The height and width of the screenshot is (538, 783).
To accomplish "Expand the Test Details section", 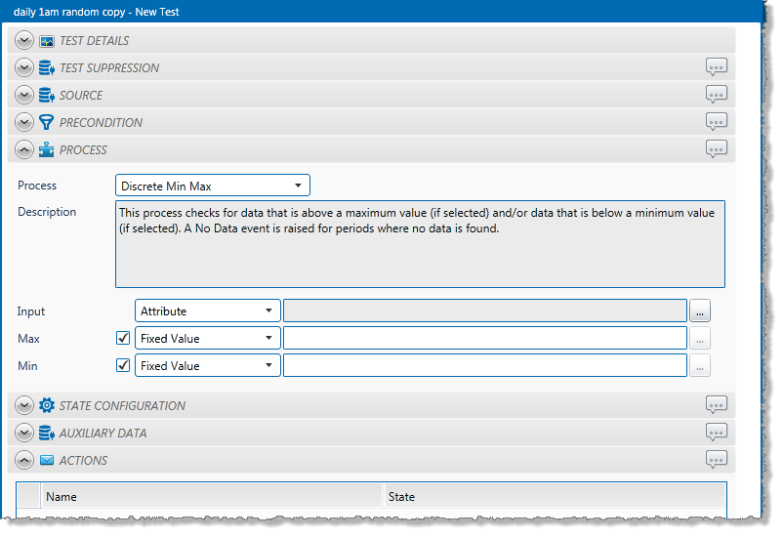I will (25, 41).
